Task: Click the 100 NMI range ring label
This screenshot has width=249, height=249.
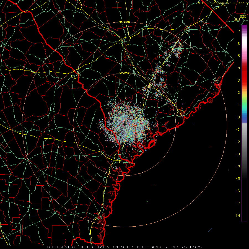Action: tap(124, 22)
